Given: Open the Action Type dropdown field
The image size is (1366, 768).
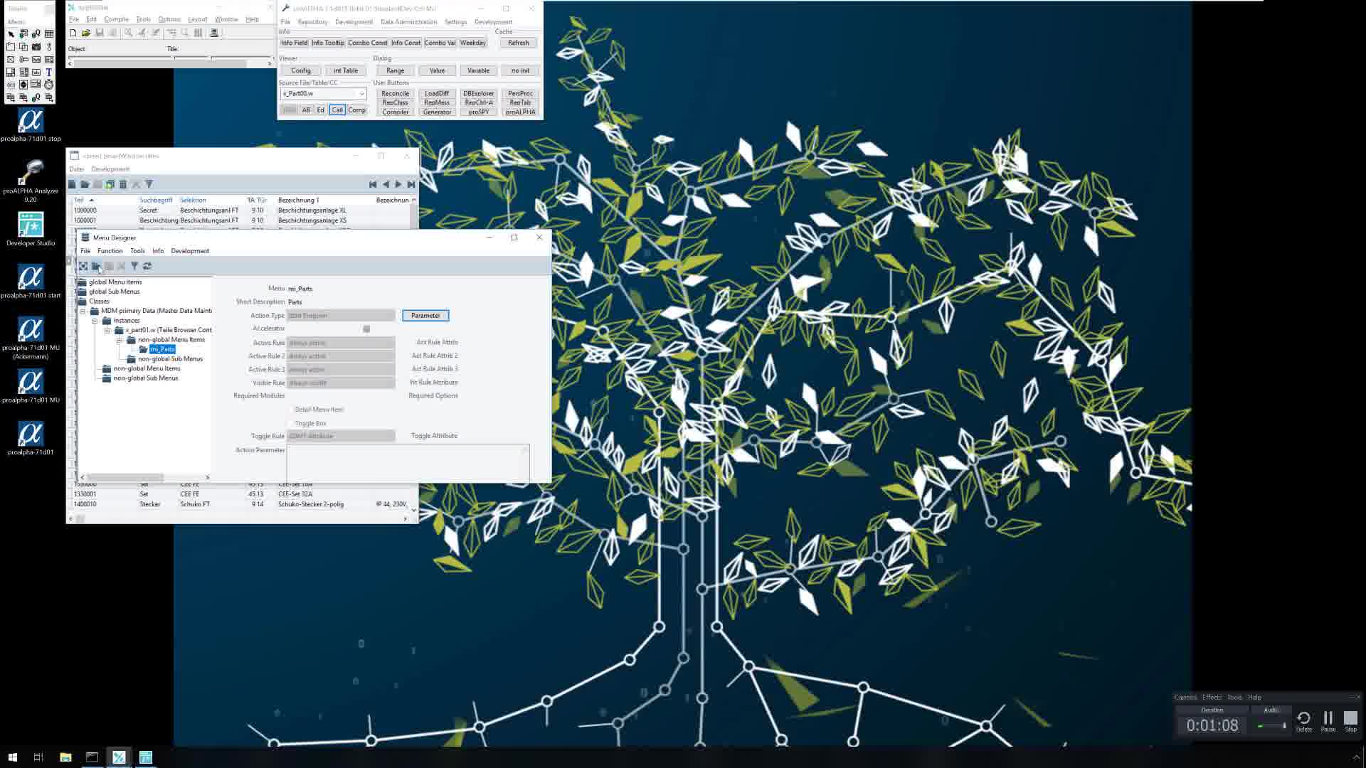Looking at the screenshot, I should click(341, 316).
